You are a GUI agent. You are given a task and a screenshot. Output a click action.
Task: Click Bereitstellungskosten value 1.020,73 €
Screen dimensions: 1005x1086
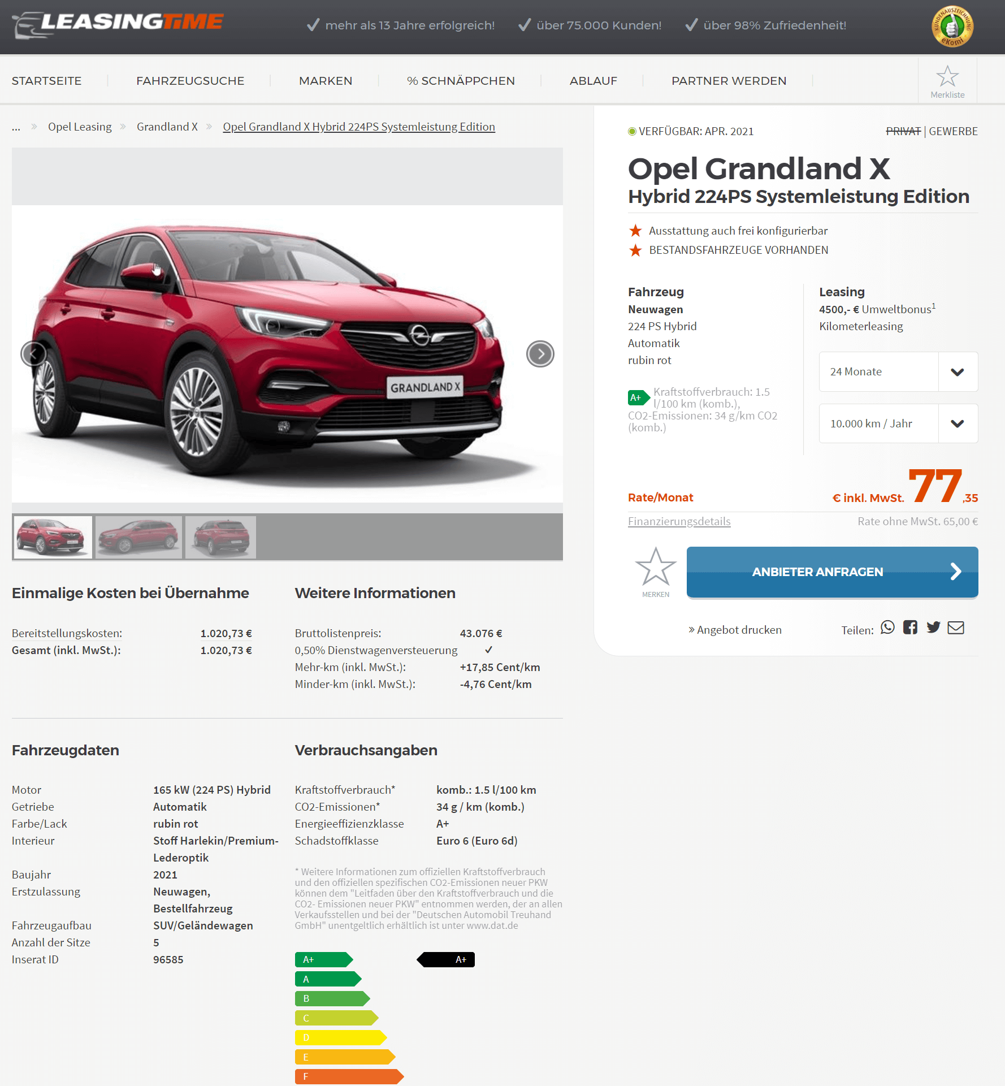[226, 633]
